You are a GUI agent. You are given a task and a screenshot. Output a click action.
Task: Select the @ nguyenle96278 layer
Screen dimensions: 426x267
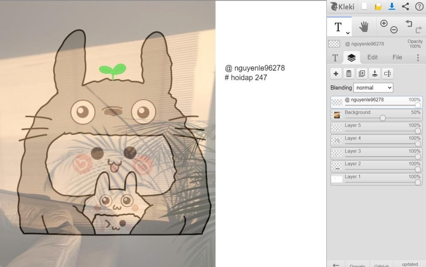coord(376,102)
